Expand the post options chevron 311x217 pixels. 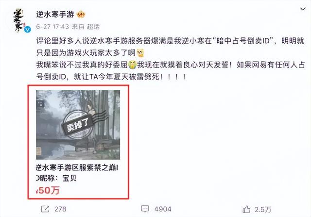pyautogui.click(x=303, y=9)
